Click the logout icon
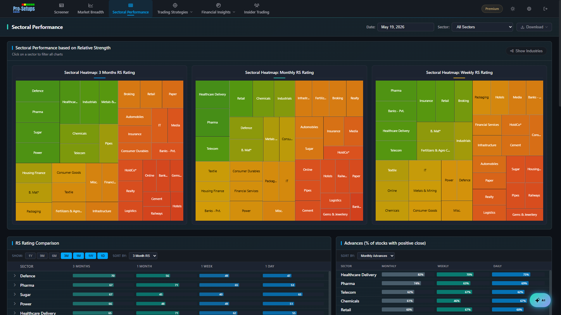 [x=546, y=9]
